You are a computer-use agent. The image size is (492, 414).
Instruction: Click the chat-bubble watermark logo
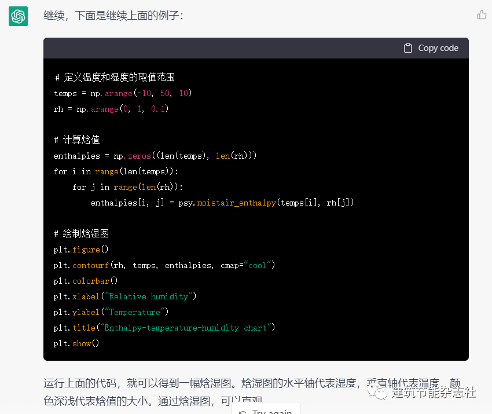380,393
